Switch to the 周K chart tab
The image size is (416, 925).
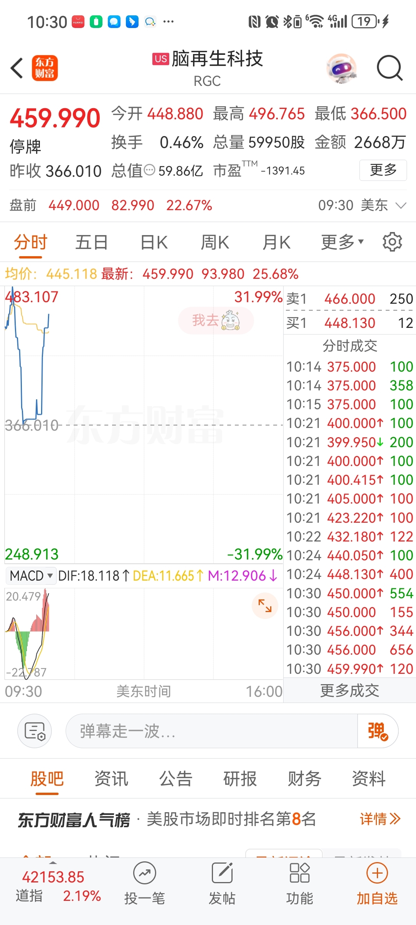coord(215,242)
